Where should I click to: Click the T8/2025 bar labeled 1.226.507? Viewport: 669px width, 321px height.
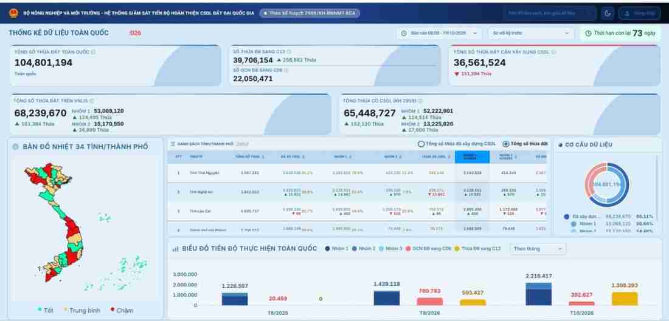pyautogui.click(x=235, y=299)
